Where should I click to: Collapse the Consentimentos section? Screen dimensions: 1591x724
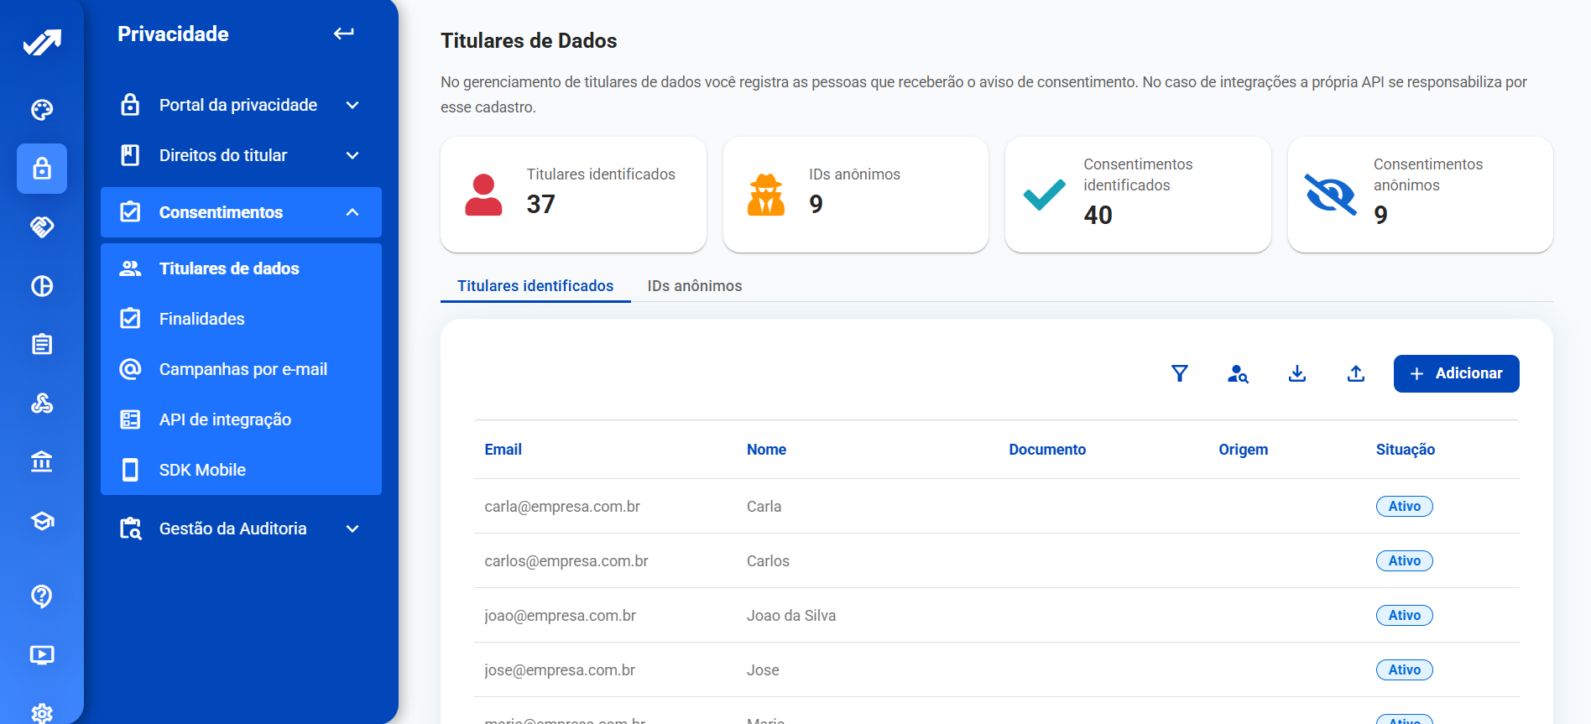pyautogui.click(x=352, y=212)
